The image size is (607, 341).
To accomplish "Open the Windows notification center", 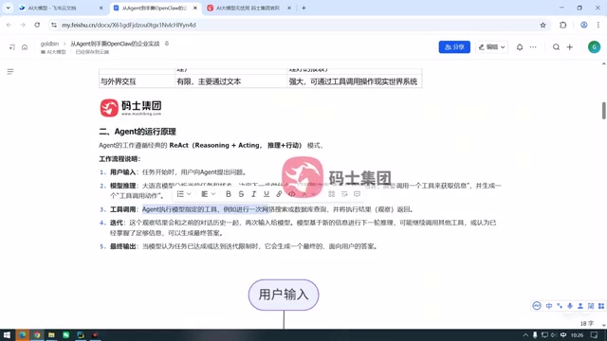I will tap(594, 335).
